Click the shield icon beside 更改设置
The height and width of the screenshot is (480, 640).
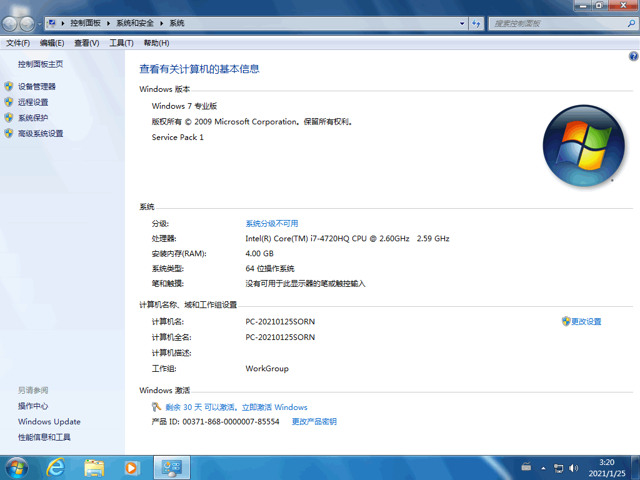[566, 321]
